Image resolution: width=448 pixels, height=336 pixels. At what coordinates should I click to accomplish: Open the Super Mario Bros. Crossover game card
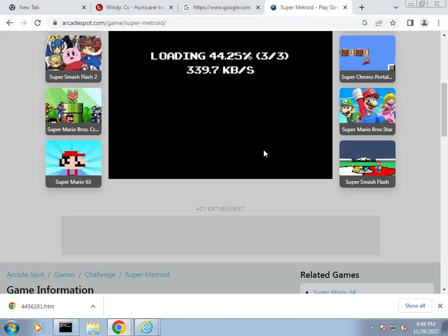click(x=73, y=112)
